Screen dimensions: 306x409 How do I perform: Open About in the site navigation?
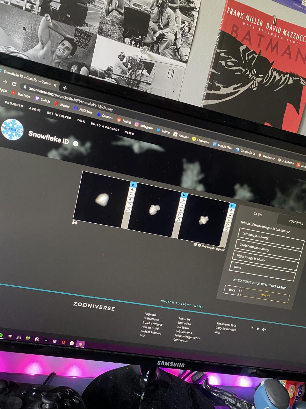pos(35,109)
